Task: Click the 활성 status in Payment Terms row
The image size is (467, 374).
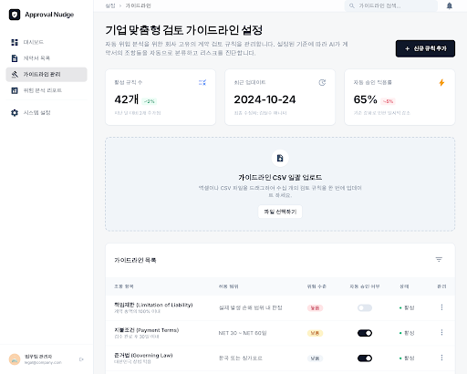Action: (407, 333)
